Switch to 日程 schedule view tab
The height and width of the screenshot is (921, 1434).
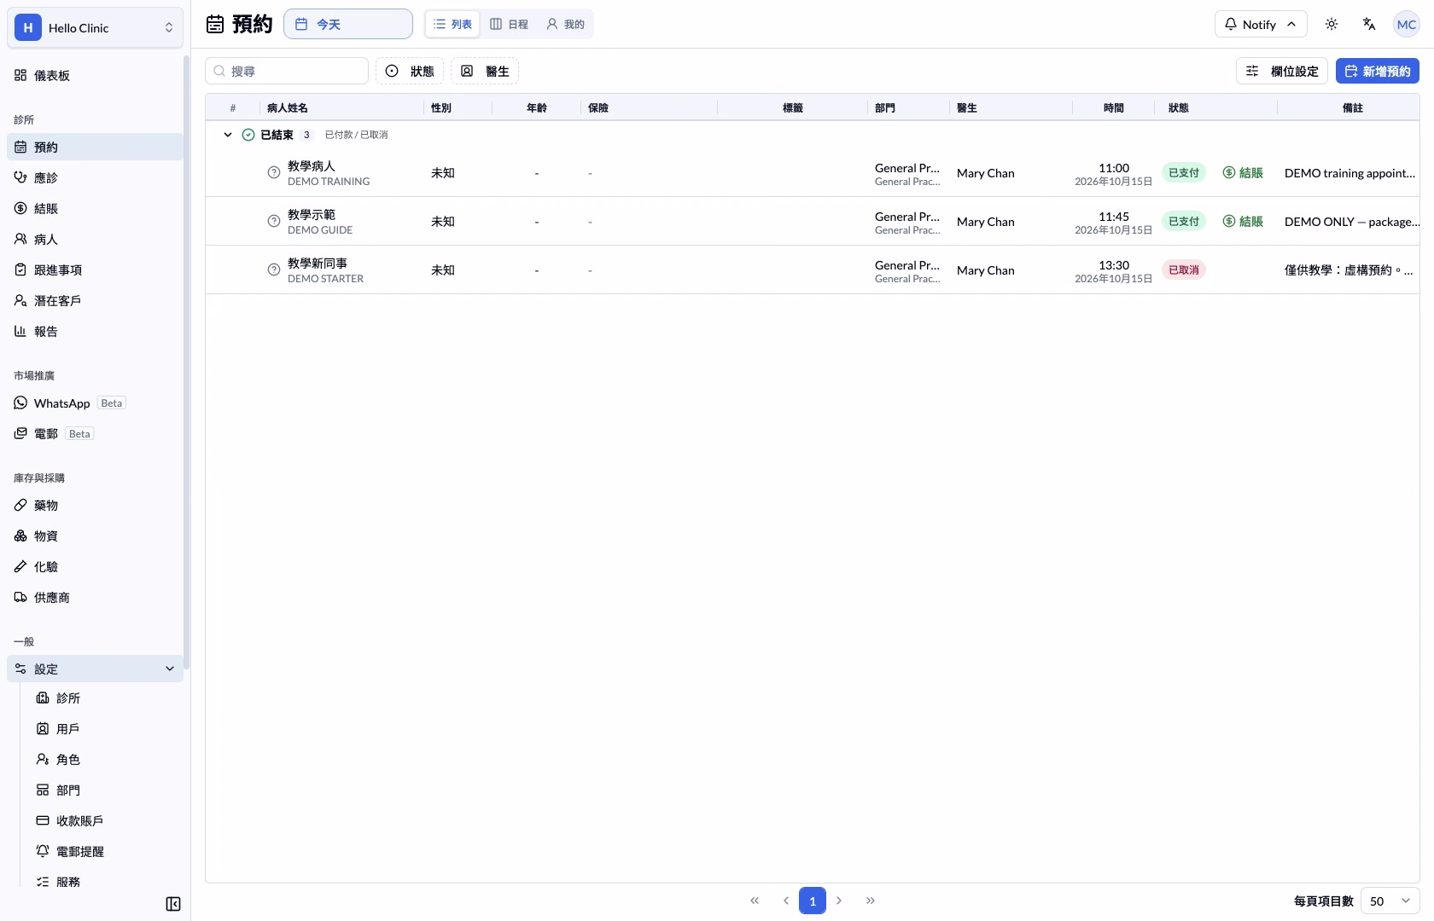click(509, 24)
